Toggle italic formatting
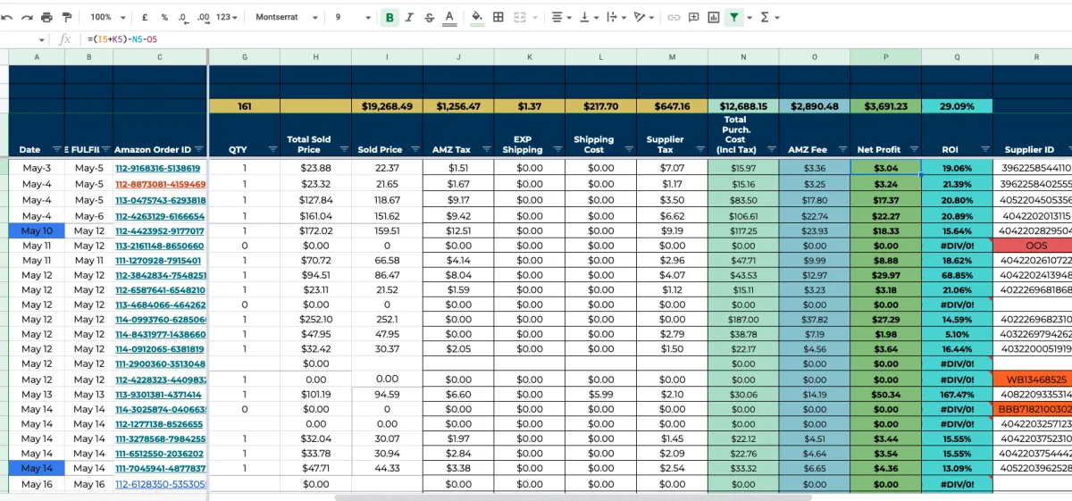1072x501 pixels. tap(409, 17)
